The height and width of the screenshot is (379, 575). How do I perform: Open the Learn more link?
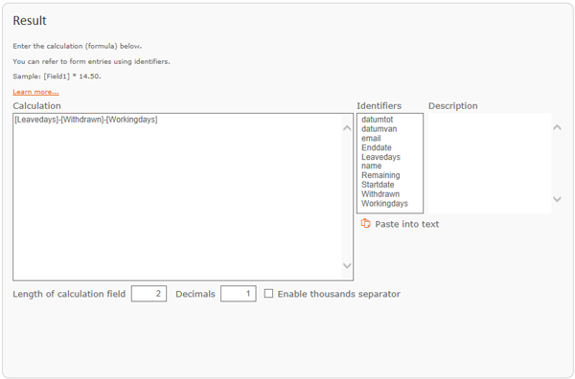pos(36,92)
